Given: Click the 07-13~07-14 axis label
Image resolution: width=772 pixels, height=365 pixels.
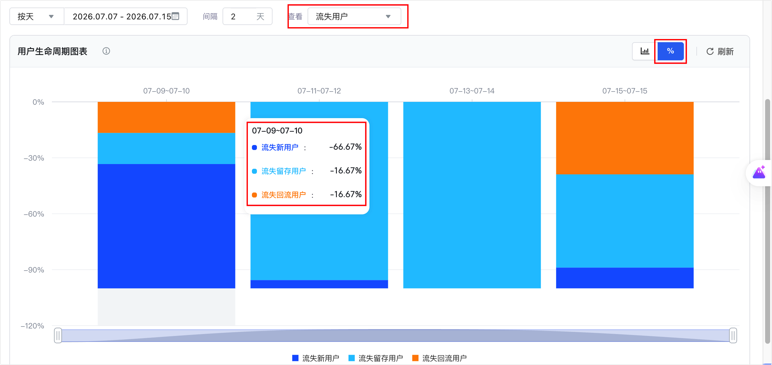Looking at the screenshot, I should (472, 91).
